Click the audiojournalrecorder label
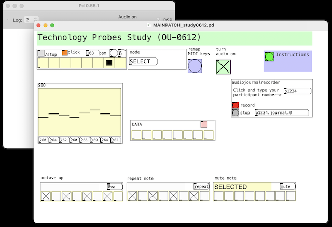The height and width of the screenshot is (227, 332). pos(256,82)
